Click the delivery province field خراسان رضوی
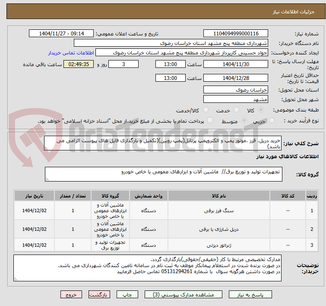This screenshot has width=326, height=306. pos(236,90)
